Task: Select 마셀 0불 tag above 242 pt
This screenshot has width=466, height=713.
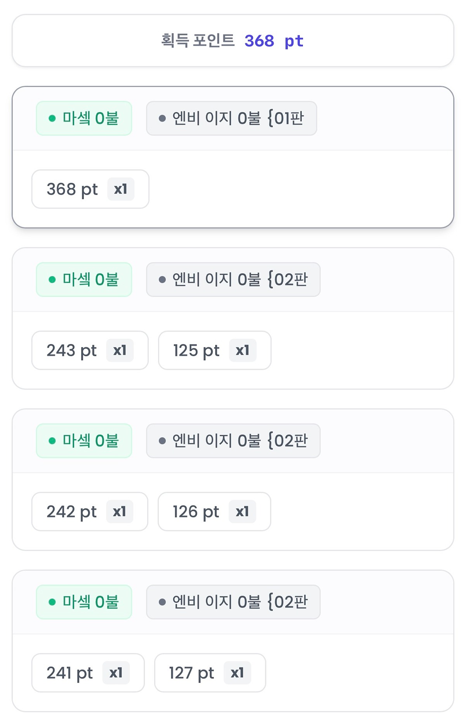Action: [84, 441]
